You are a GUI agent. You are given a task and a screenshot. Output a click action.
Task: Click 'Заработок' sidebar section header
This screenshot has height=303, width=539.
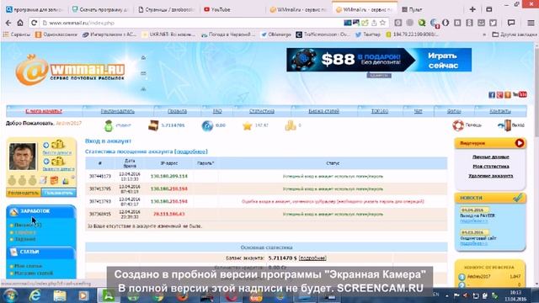click(41, 211)
